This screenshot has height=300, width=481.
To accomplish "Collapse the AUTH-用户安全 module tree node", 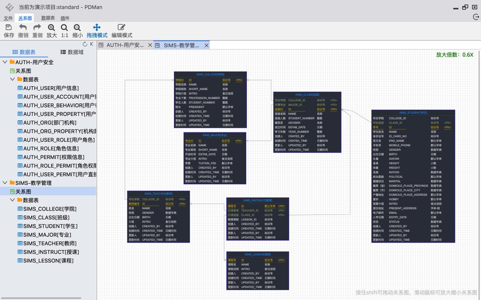I will [x=5, y=62].
